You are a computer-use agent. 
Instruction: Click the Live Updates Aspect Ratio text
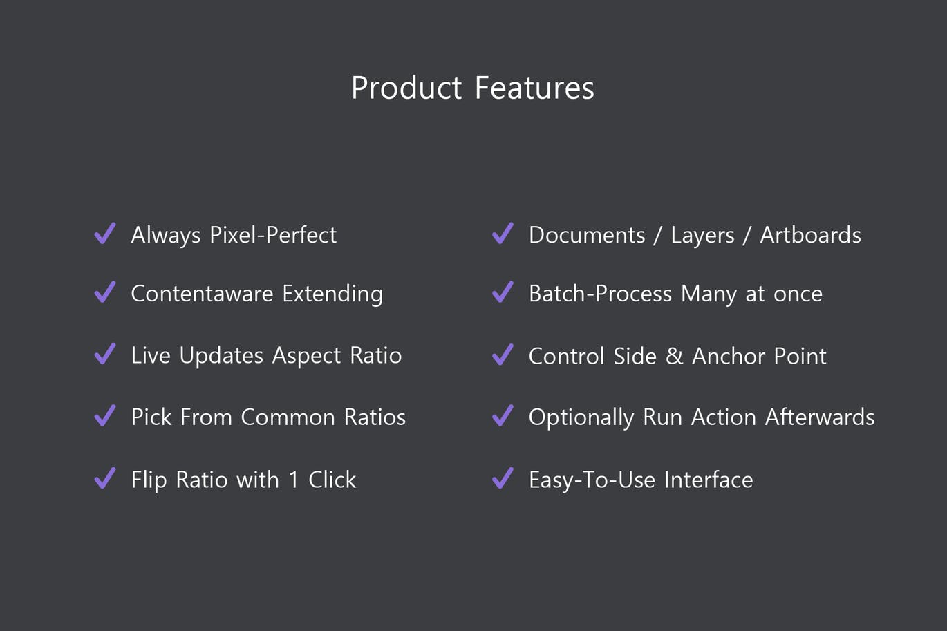pyautogui.click(x=266, y=355)
